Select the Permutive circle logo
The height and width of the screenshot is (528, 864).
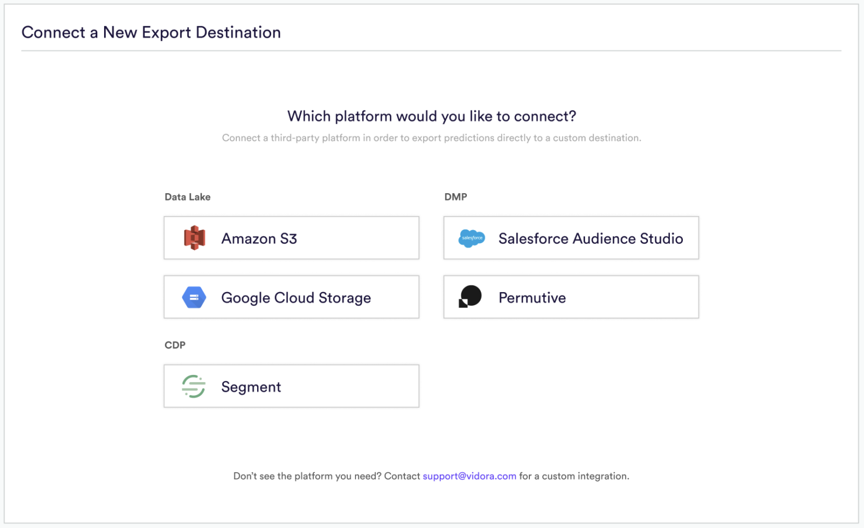click(470, 296)
